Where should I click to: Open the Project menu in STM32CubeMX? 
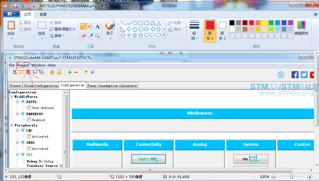click(23, 65)
